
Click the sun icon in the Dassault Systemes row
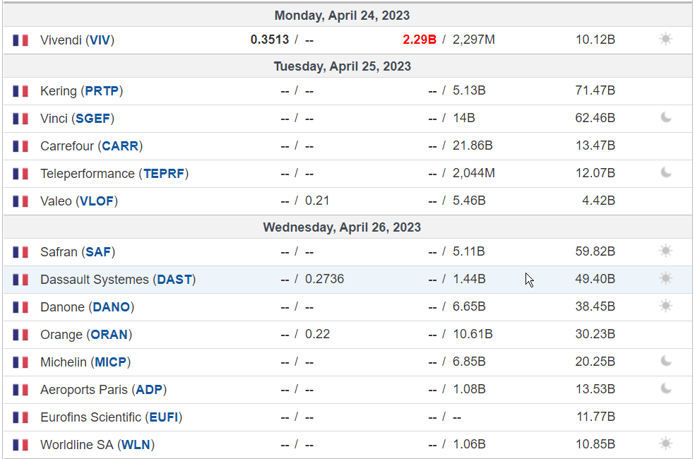pos(665,278)
